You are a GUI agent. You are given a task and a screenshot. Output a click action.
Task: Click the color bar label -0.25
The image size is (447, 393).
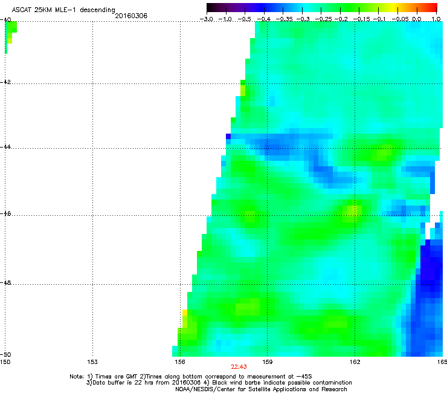point(323,19)
